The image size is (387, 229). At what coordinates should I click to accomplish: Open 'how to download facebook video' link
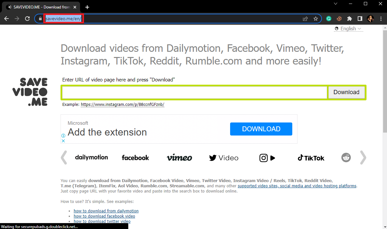pyautogui.click(x=104, y=216)
